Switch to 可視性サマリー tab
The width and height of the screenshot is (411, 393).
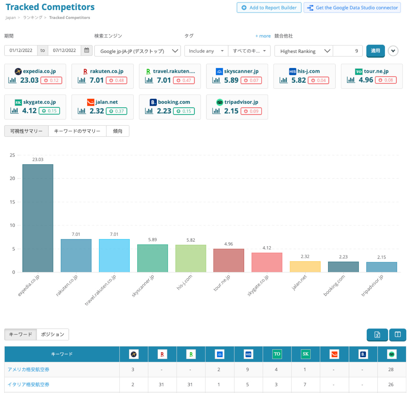tap(26, 131)
